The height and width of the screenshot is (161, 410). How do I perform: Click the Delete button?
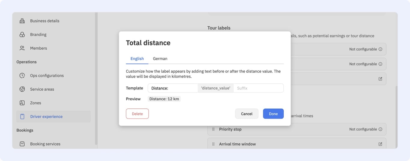click(137, 114)
